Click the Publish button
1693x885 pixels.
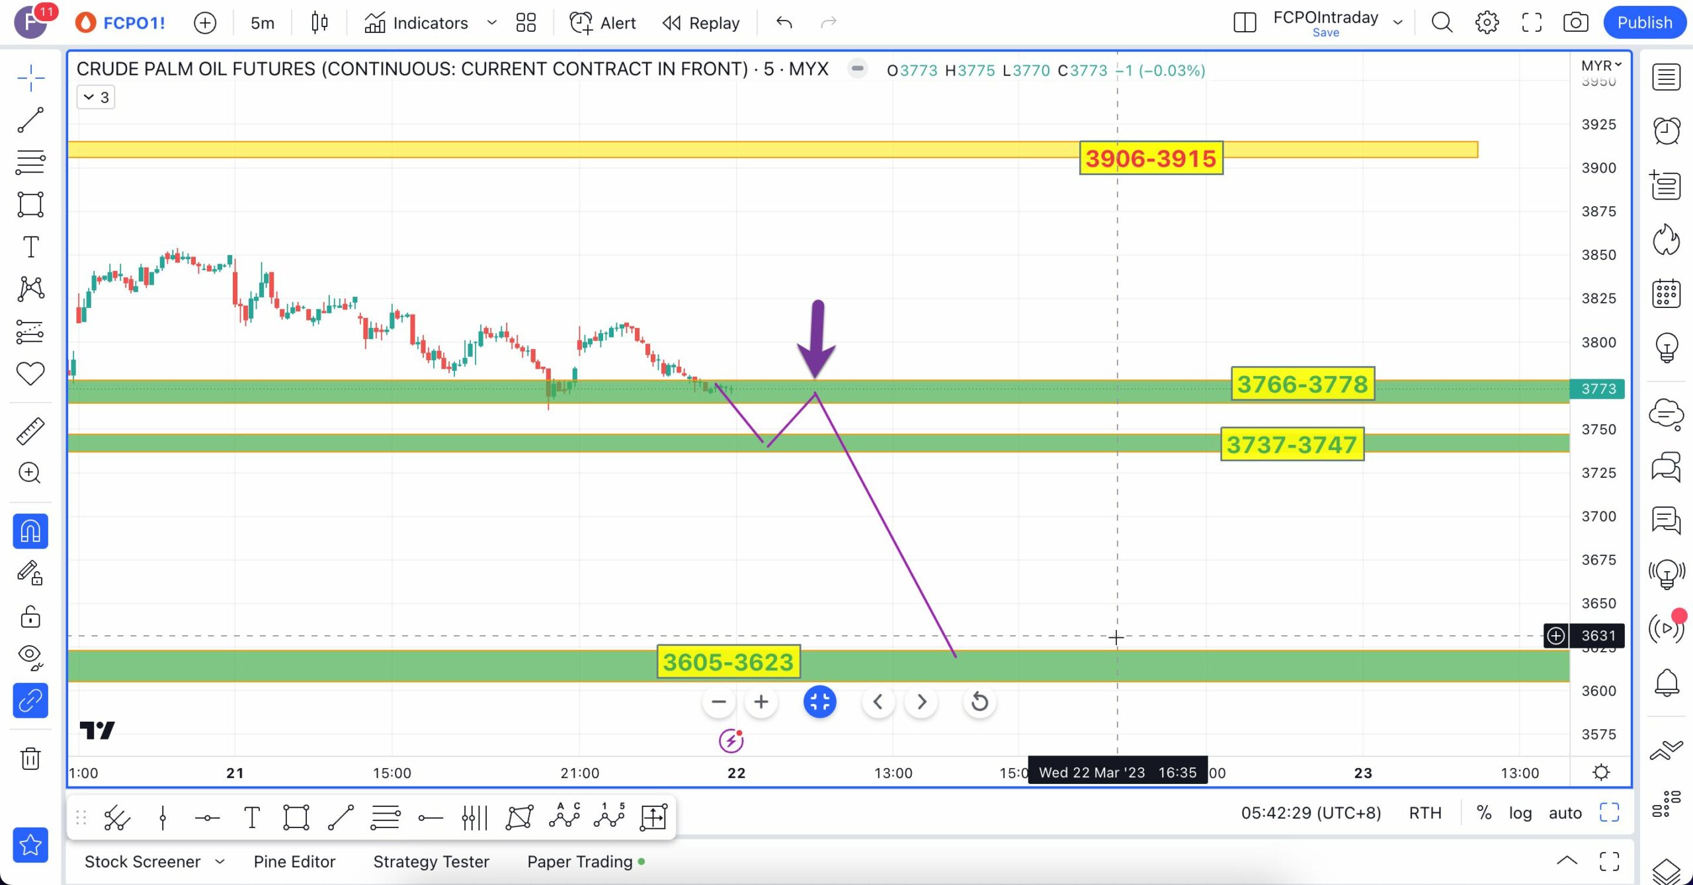[1644, 22]
